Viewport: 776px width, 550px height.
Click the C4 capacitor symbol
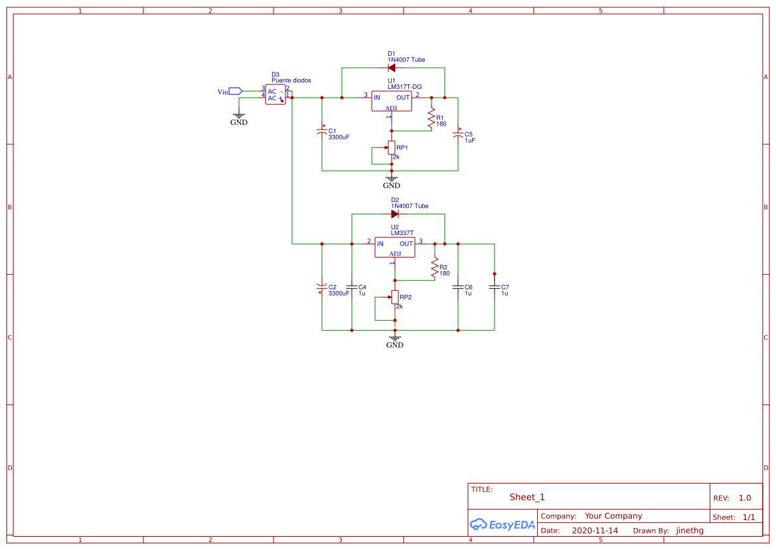click(x=352, y=287)
